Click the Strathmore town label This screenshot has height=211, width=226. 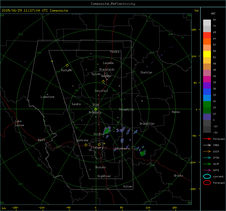122,149
